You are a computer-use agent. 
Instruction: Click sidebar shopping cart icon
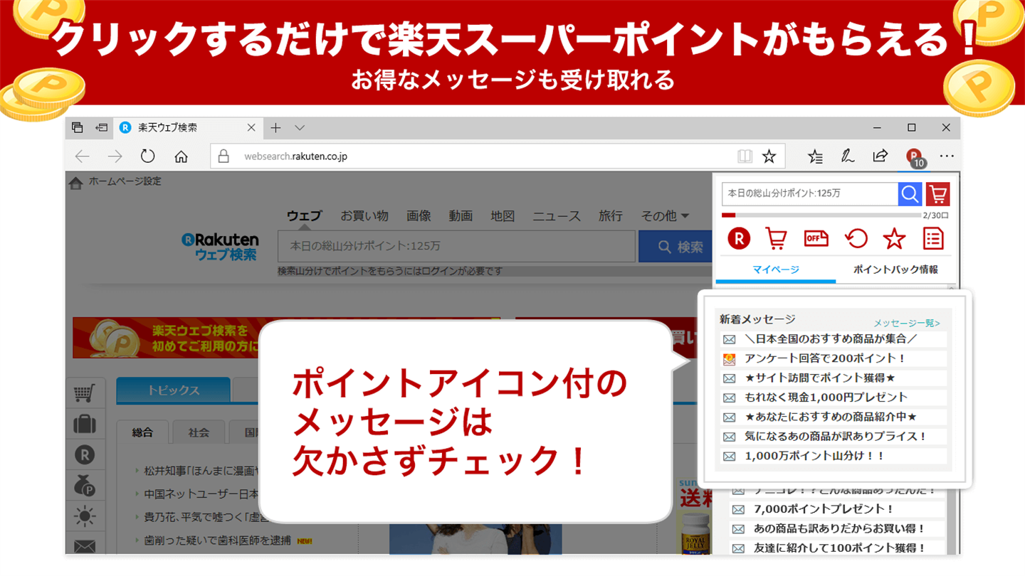(85, 393)
